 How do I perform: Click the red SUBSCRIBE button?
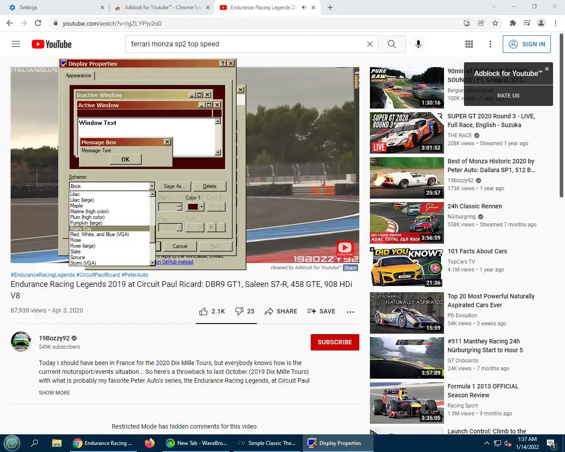[x=335, y=342]
